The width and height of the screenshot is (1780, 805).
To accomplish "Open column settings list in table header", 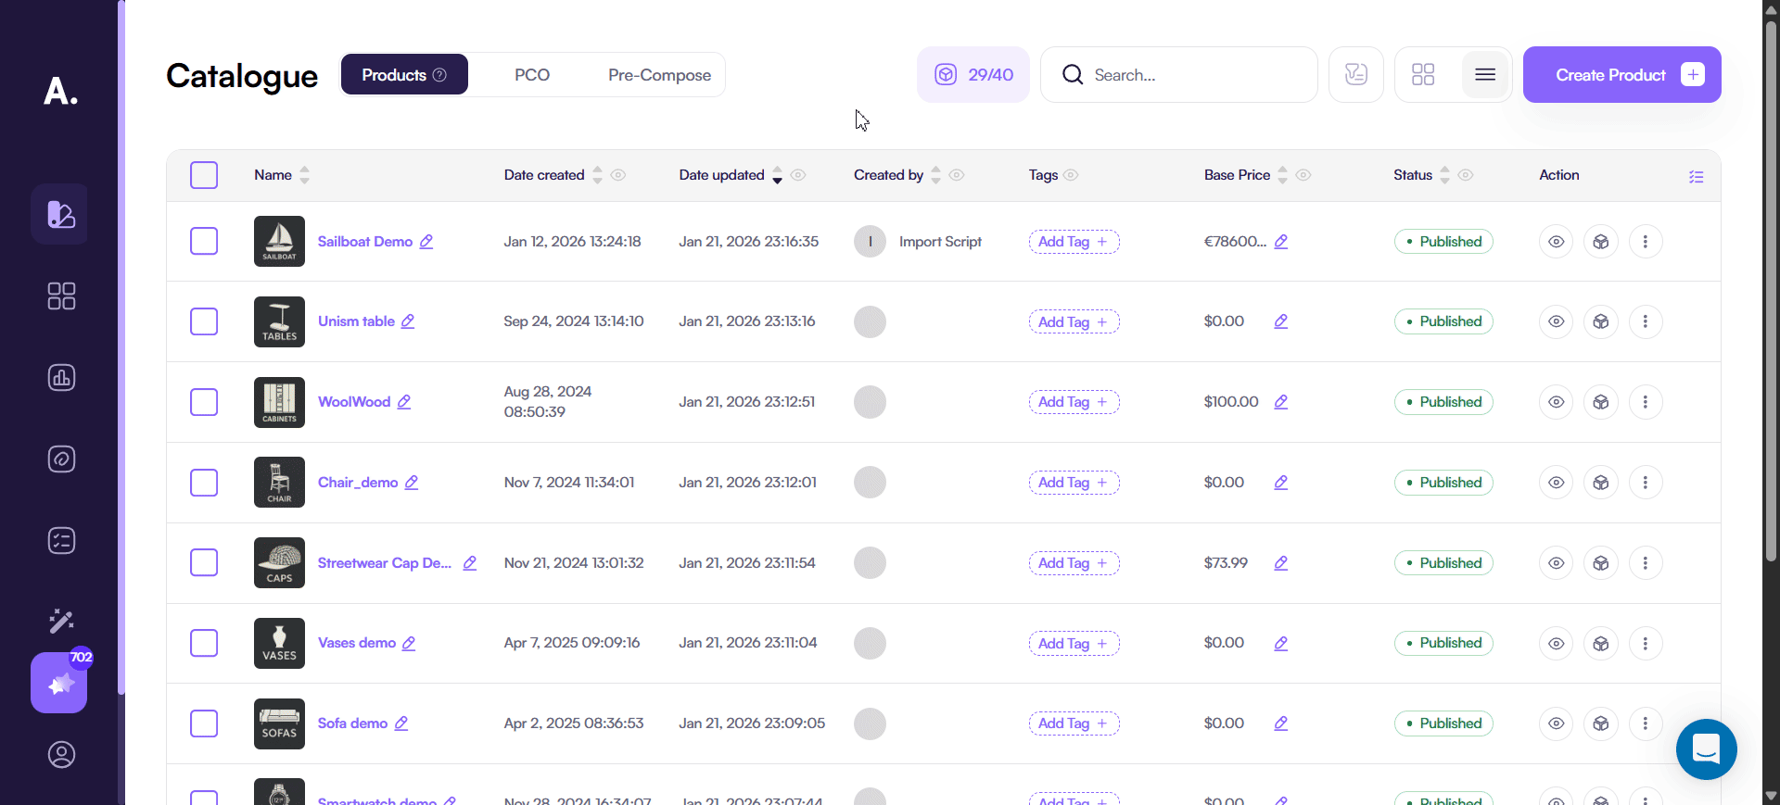I will click(1696, 176).
